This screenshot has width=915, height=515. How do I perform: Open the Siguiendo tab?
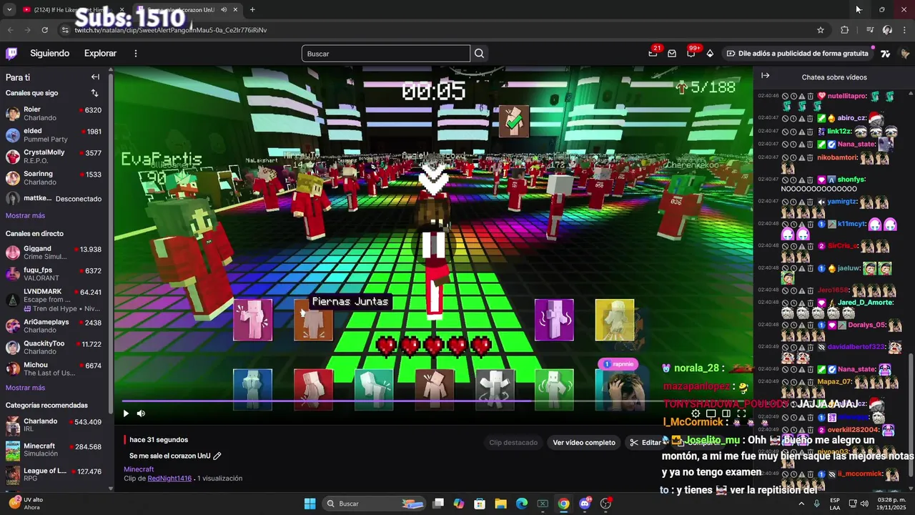click(49, 54)
